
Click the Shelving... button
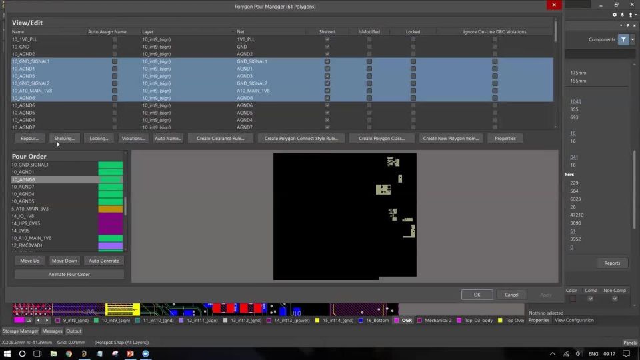coord(65,139)
